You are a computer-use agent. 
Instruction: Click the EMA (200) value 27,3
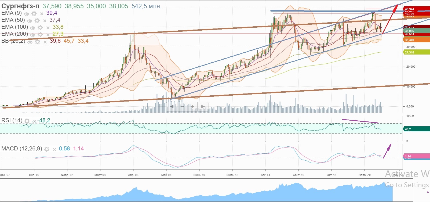pyautogui.click(x=58, y=34)
